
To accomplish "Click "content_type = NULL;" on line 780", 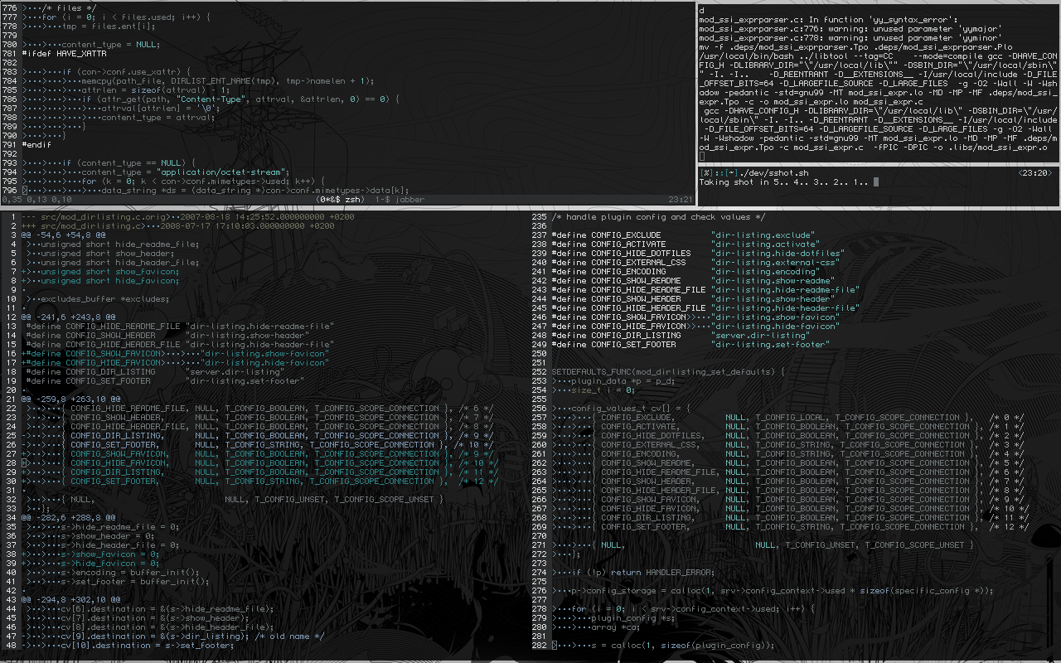I will coord(111,45).
